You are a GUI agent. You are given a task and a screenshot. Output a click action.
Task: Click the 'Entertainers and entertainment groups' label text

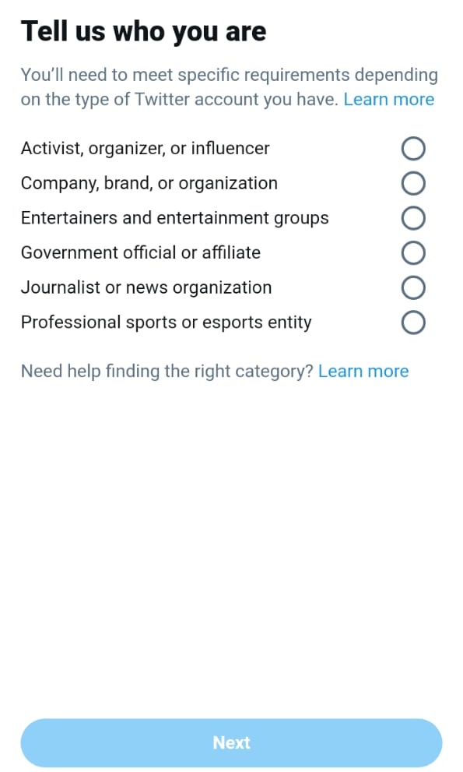(x=174, y=218)
